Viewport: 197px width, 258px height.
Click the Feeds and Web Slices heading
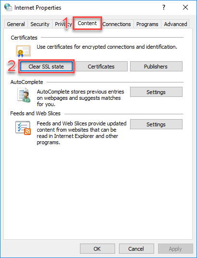click(x=35, y=113)
